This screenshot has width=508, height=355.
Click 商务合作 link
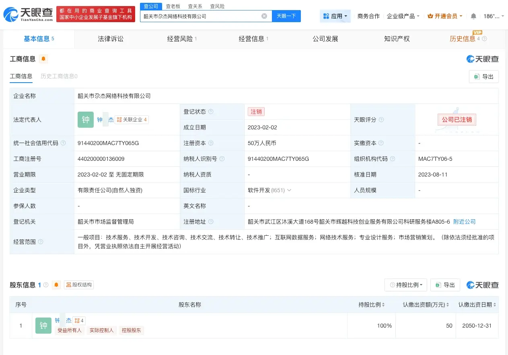point(368,16)
